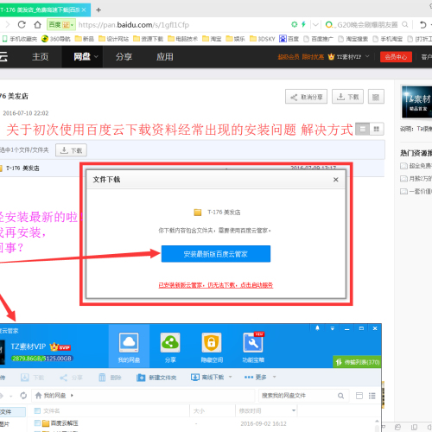Switch 云管家 to list view icon
The width and height of the screenshot is (432, 432).
click(372, 396)
